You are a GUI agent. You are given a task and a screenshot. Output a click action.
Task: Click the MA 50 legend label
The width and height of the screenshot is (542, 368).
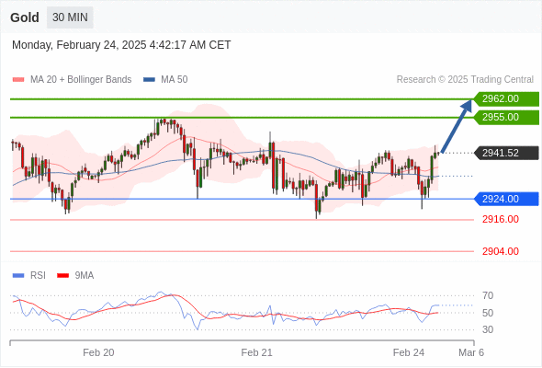[x=175, y=80]
